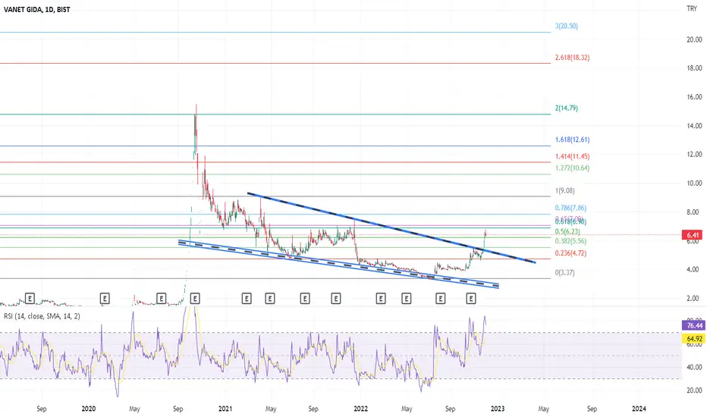The width and height of the screenshot is (707, 417).
Task: Select the Fibonacci label 2.618(18.32)
Action: coord(572,58)
